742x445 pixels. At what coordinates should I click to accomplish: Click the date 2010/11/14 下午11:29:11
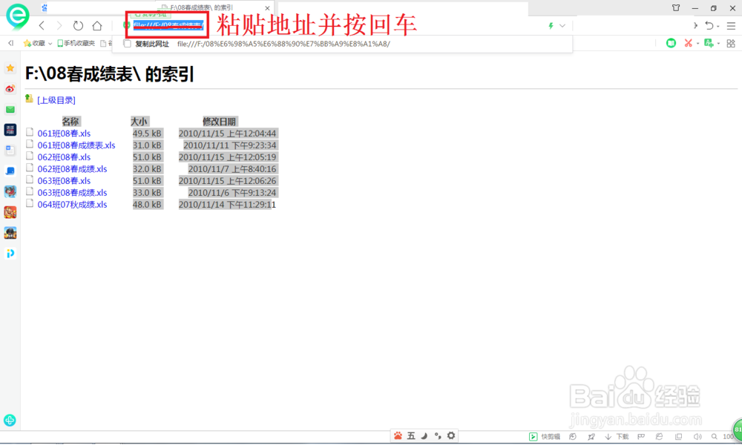coord(227,204)
